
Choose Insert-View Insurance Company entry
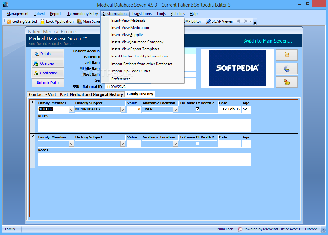[x=142, y=42]
